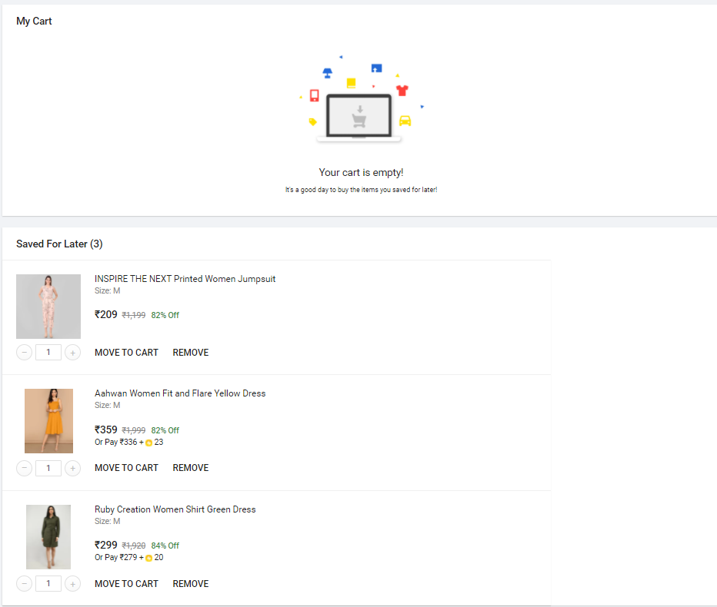The height and width of the screenshot is (607, 717).
Task: Open Ruby Creation Women Shirt Green Dress title
Action: [x=175, y=509]
